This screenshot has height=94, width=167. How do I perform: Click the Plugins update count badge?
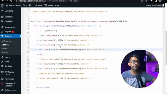(x=13, y=32)
